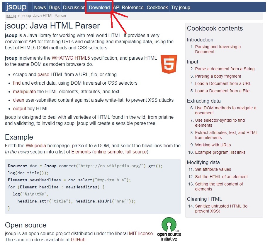The height and width of the screenshot is (246, 270).
Task: Open 'Working with URLs' recipe
Action: (213, 145)
